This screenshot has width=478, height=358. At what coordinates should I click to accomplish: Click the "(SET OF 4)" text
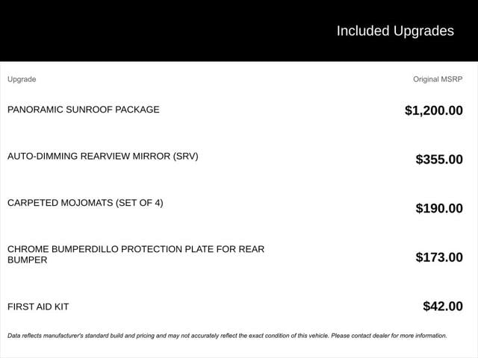pyautogui.click(x=139, y=203)
